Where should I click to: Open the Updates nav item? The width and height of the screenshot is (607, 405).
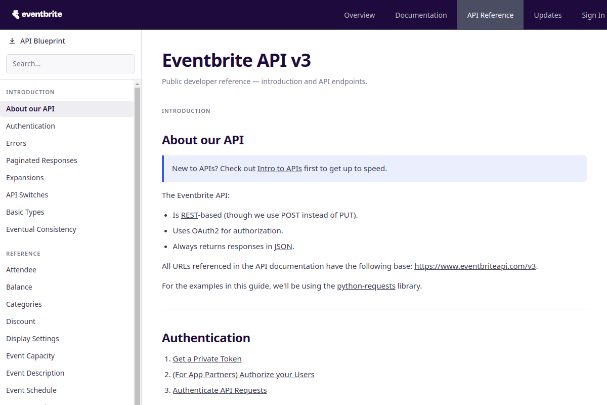pyautogui.click(x=548, y=15)
